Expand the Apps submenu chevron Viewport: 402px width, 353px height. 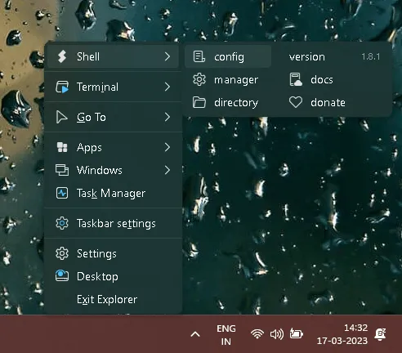coord(167,147)
